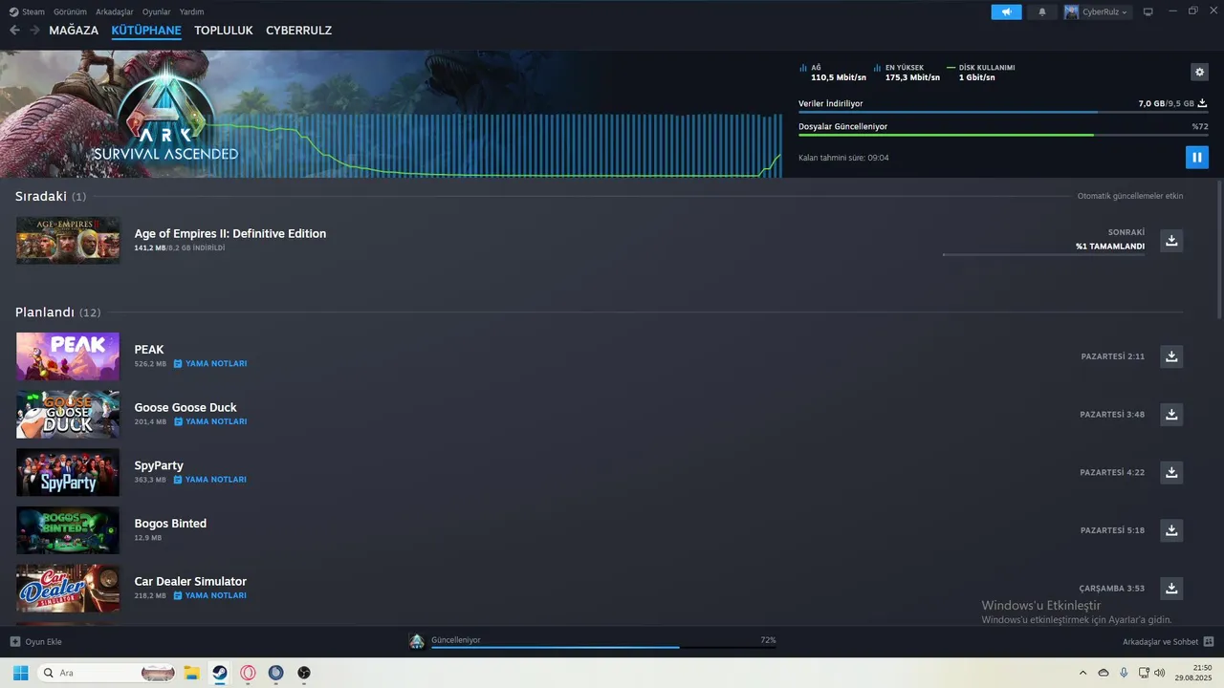Click Age of Empires II progress bar
1224x688 pixels.
1043,255
